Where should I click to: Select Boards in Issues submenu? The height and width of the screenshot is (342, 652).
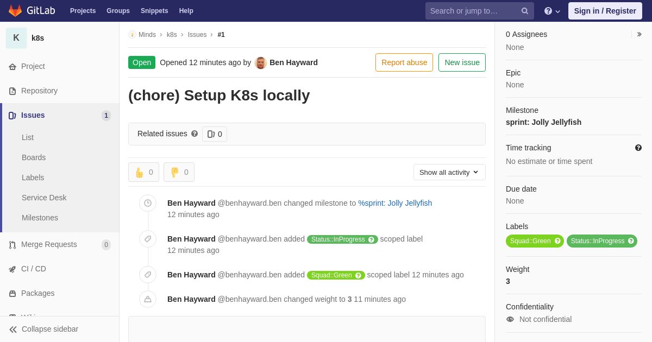[x=34, y=157]
